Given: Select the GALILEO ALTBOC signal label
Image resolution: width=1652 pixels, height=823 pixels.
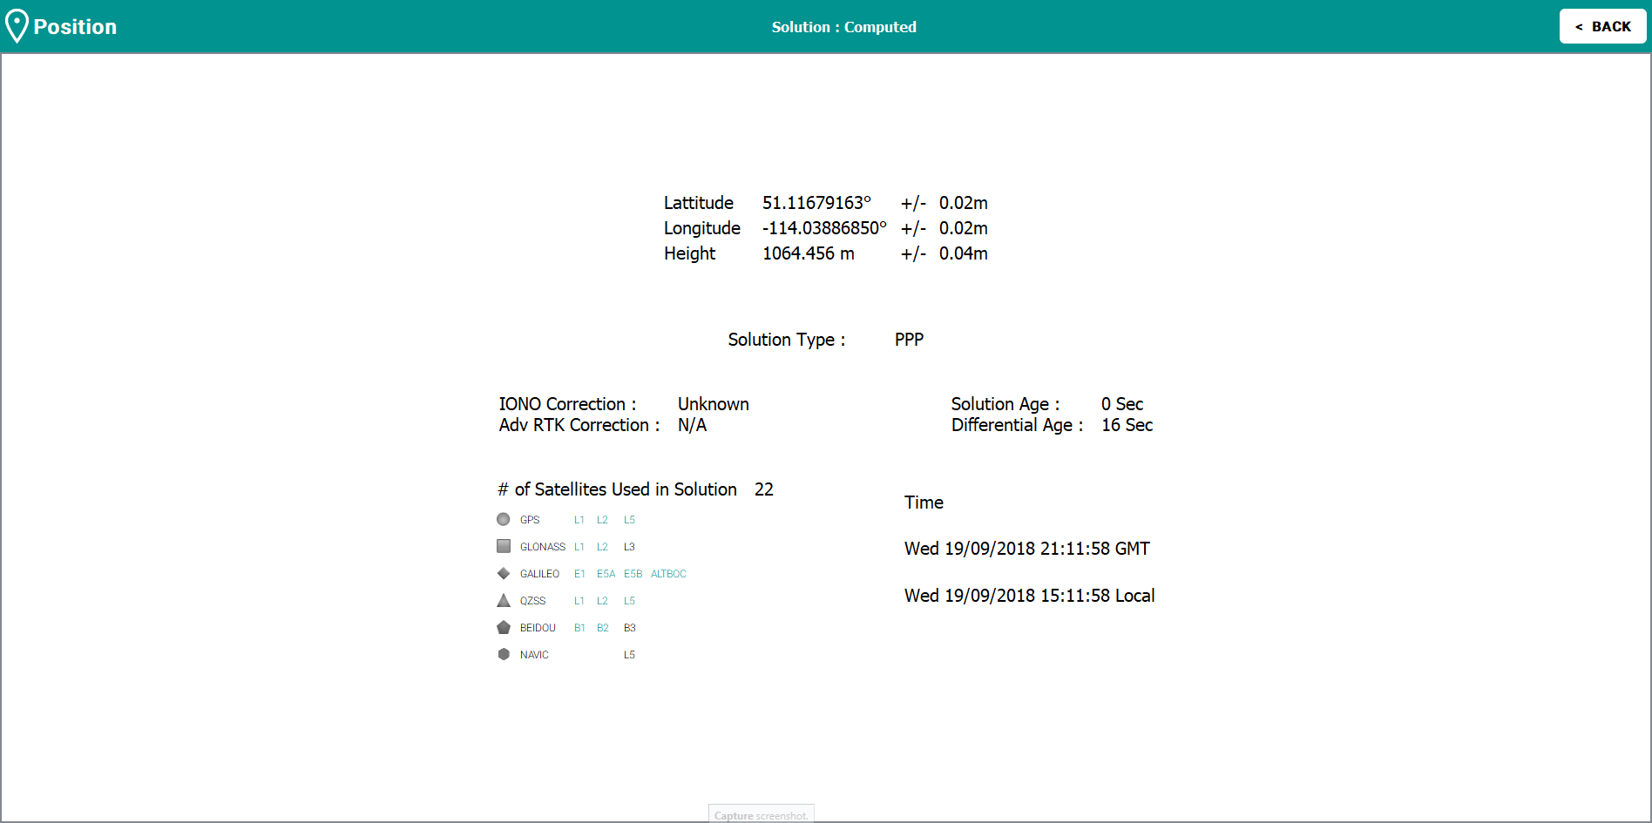Looking at the screenshot, I should point(668,574).
